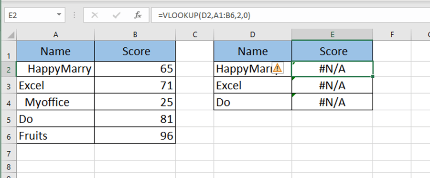Viewport: 430px width, 178px height.
Task: Select the cell with score 65
Action: [x=135, y=69]
